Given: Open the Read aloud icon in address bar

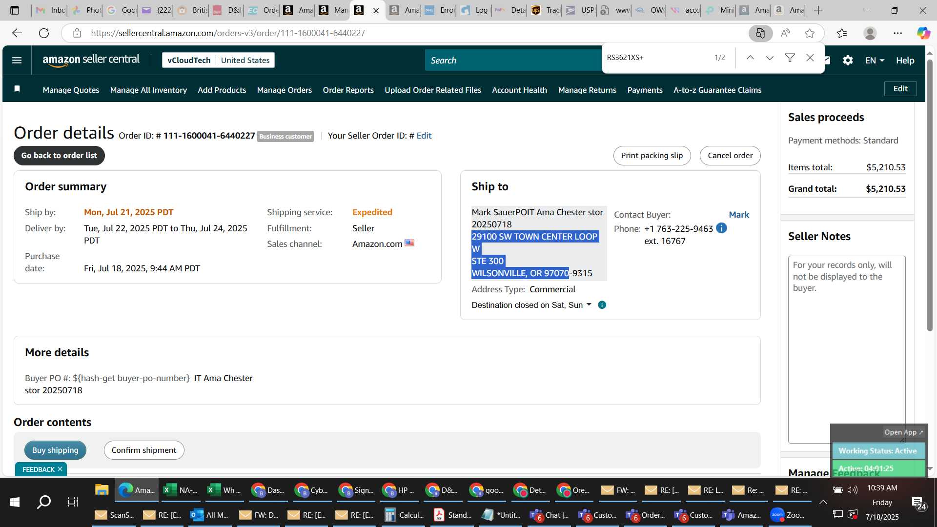Looking at the screenshot, I should pyautogui.click(x=785, y=33).
